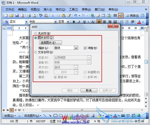
Task: Click the horizontal scrollbar thumb
Action: 82,110
